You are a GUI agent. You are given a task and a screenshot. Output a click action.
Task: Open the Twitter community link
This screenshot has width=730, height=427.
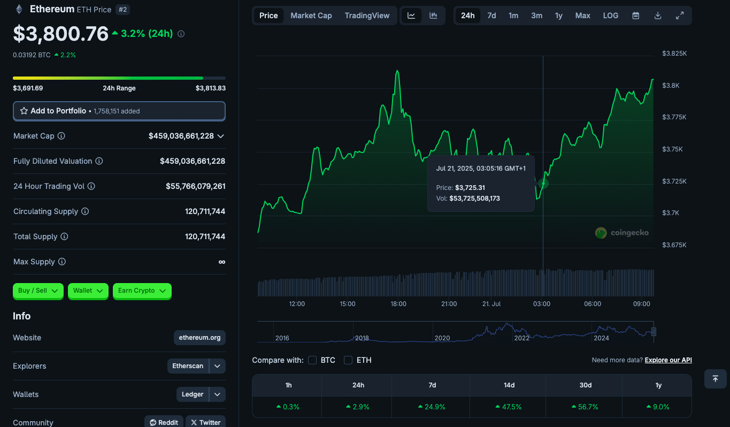click(205, 422)
